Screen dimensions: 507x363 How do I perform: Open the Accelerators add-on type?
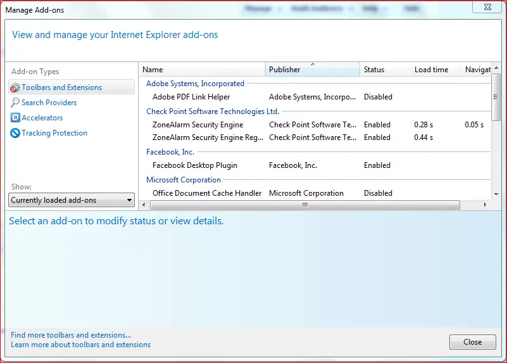click(x=42, y=118)
